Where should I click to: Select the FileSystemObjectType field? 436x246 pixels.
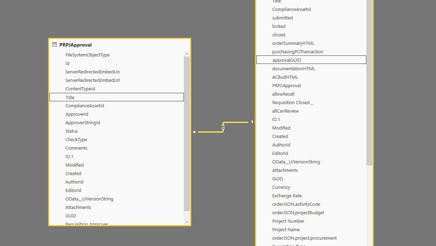coord(87,55)
